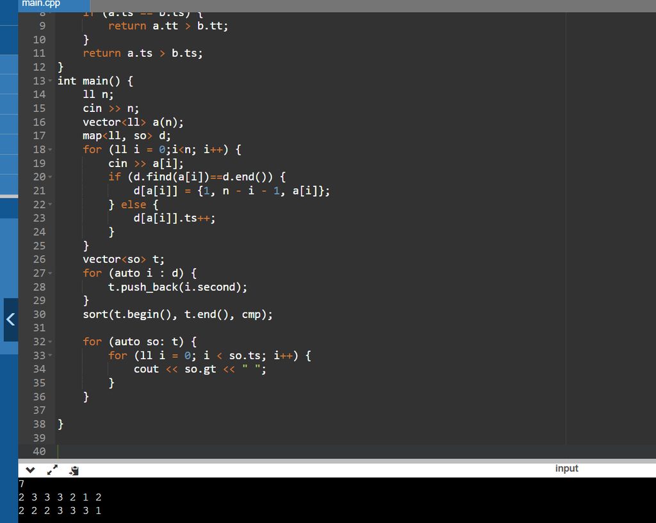Click 't.push_back(i.second);' on line 28

(x=178, y=287)
